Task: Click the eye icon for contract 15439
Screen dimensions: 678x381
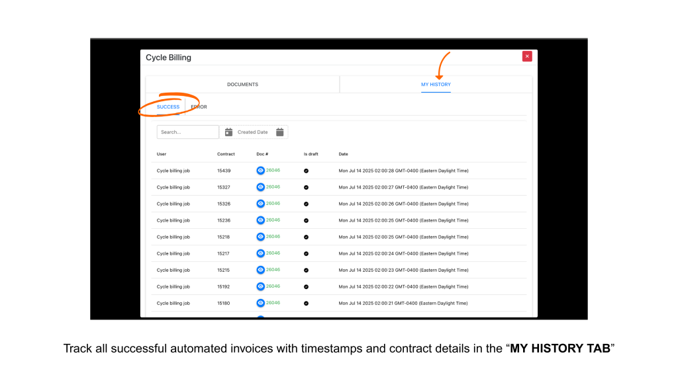Action: click(x=260, y=171)
